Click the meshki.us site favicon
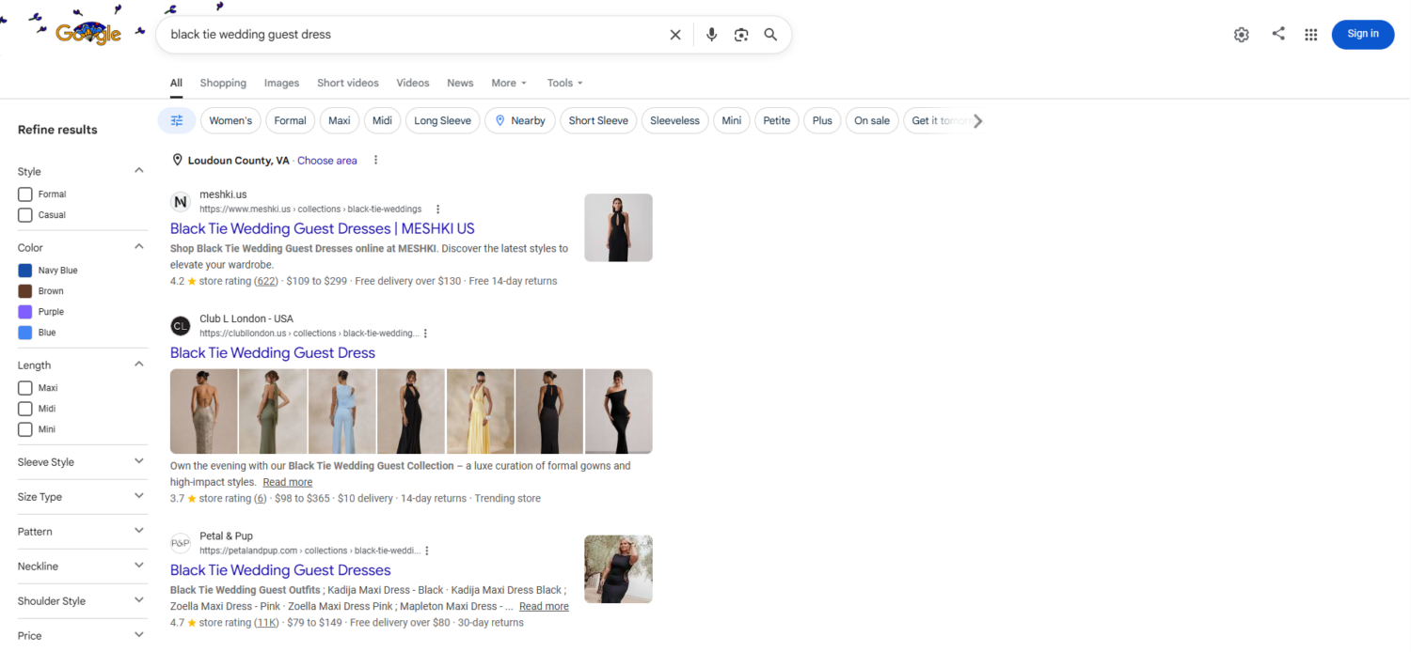Viewport: 1411px width, 652px height. click(x=181, y=202)
